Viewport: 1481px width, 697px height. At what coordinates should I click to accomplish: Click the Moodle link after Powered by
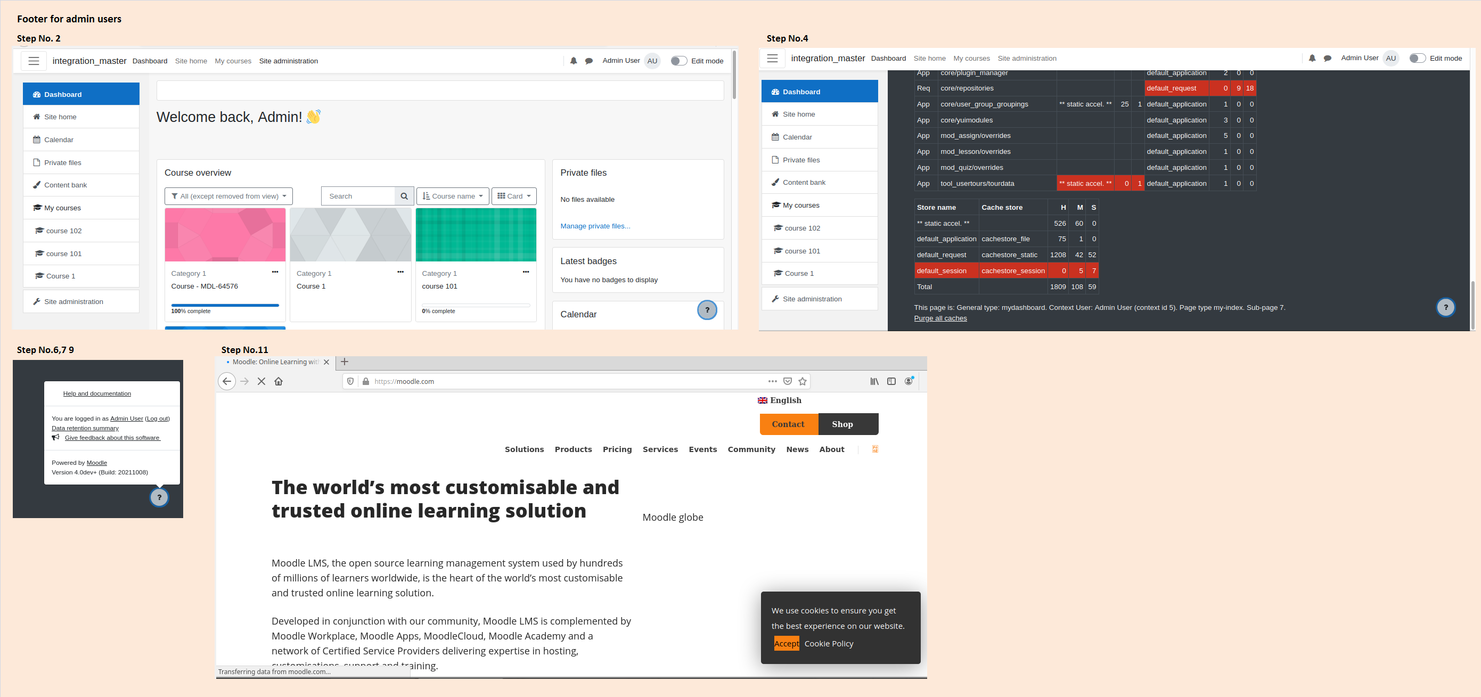(96, 463)
